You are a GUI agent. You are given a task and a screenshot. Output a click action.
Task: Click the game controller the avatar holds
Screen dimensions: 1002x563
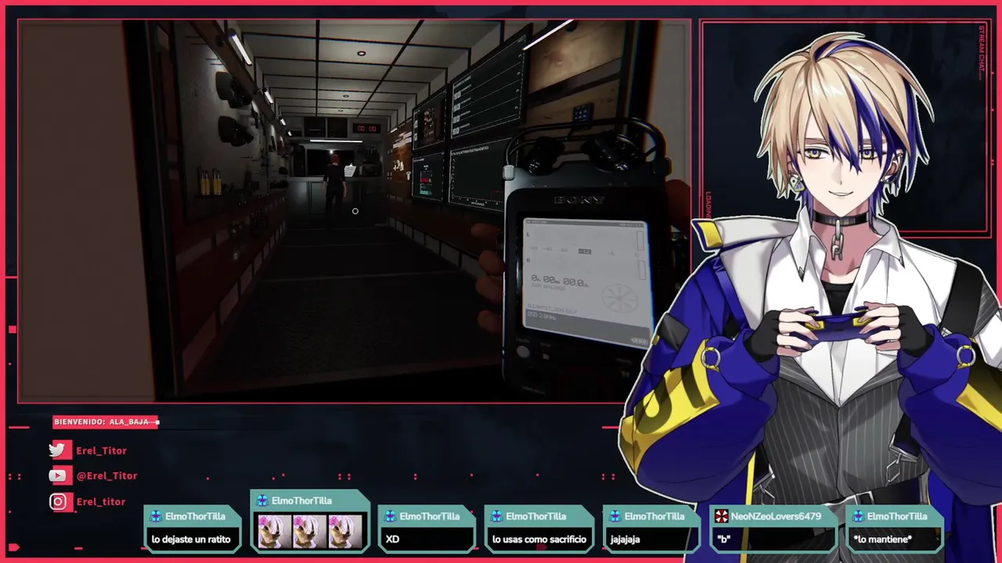[x=839, y=325]
